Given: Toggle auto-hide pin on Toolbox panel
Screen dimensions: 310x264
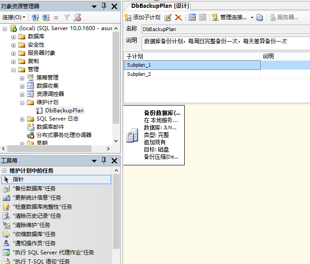Looking at the screenshot, I should tap(103, 160).
